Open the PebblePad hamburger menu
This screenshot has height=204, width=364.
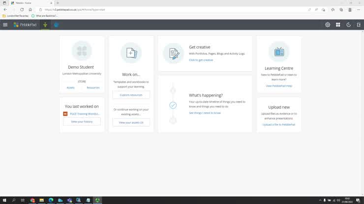coord(5,25)
